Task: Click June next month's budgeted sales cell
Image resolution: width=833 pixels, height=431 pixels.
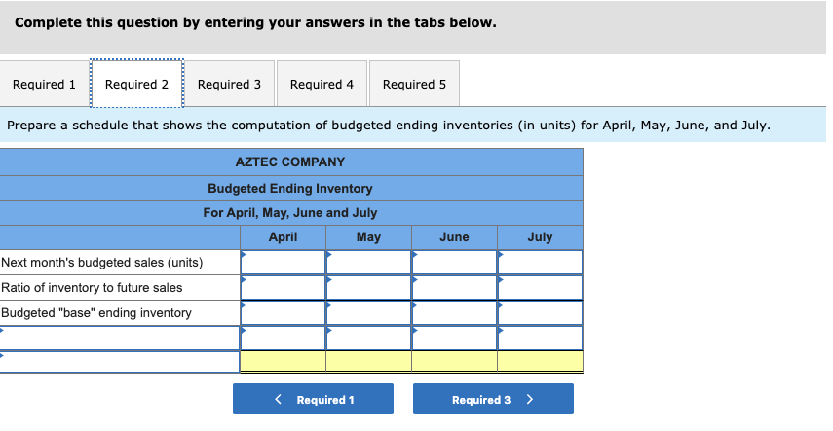Action: click(x=454, y=263)
